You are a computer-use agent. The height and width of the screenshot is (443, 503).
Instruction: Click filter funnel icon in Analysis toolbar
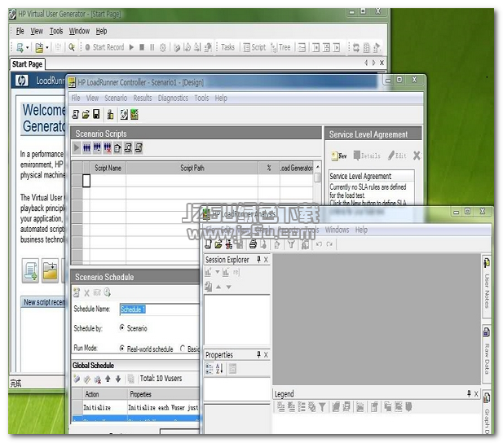(291, 244)
